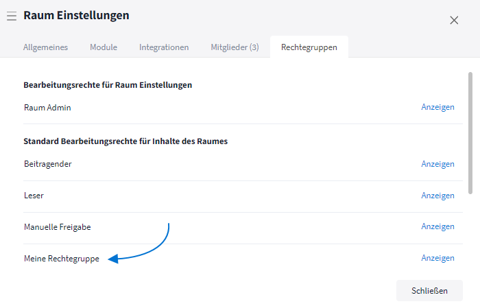The image size is (480, 306).
Task: Select the Rechtegruppen tab
Action: point(309,47)
